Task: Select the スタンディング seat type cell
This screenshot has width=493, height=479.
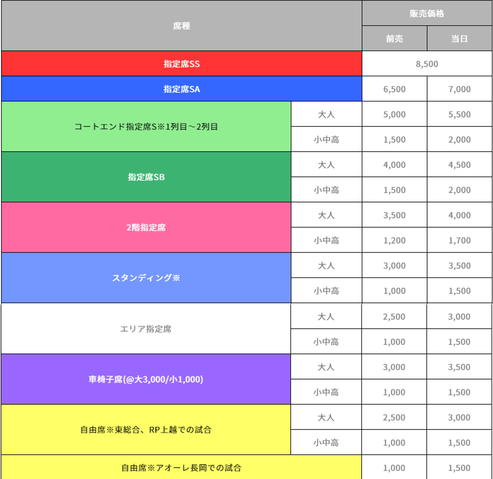Action: click(146, 278)
